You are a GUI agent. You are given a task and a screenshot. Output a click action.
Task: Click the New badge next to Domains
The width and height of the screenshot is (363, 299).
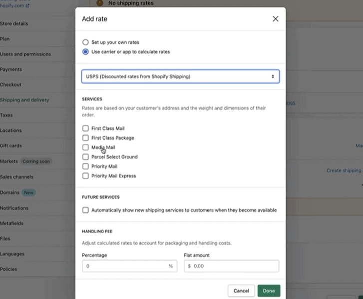28,193
